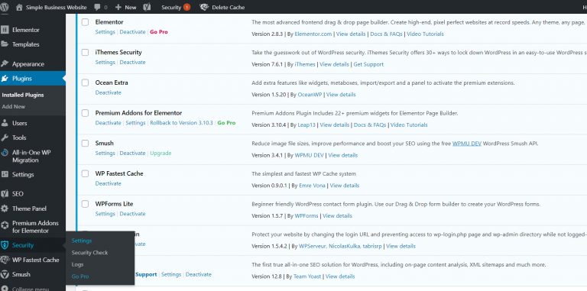Open Docs & FAQs for Premium Addons
The height and width of the screenshot is (291, 587).
370,125
